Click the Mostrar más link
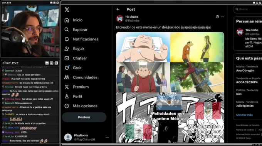 (244, 115)
